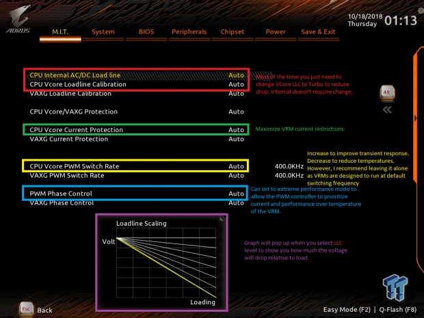Screen dimensions: 424x318
Task: Click the Alt key icon
Action: (x=387, y=93)
